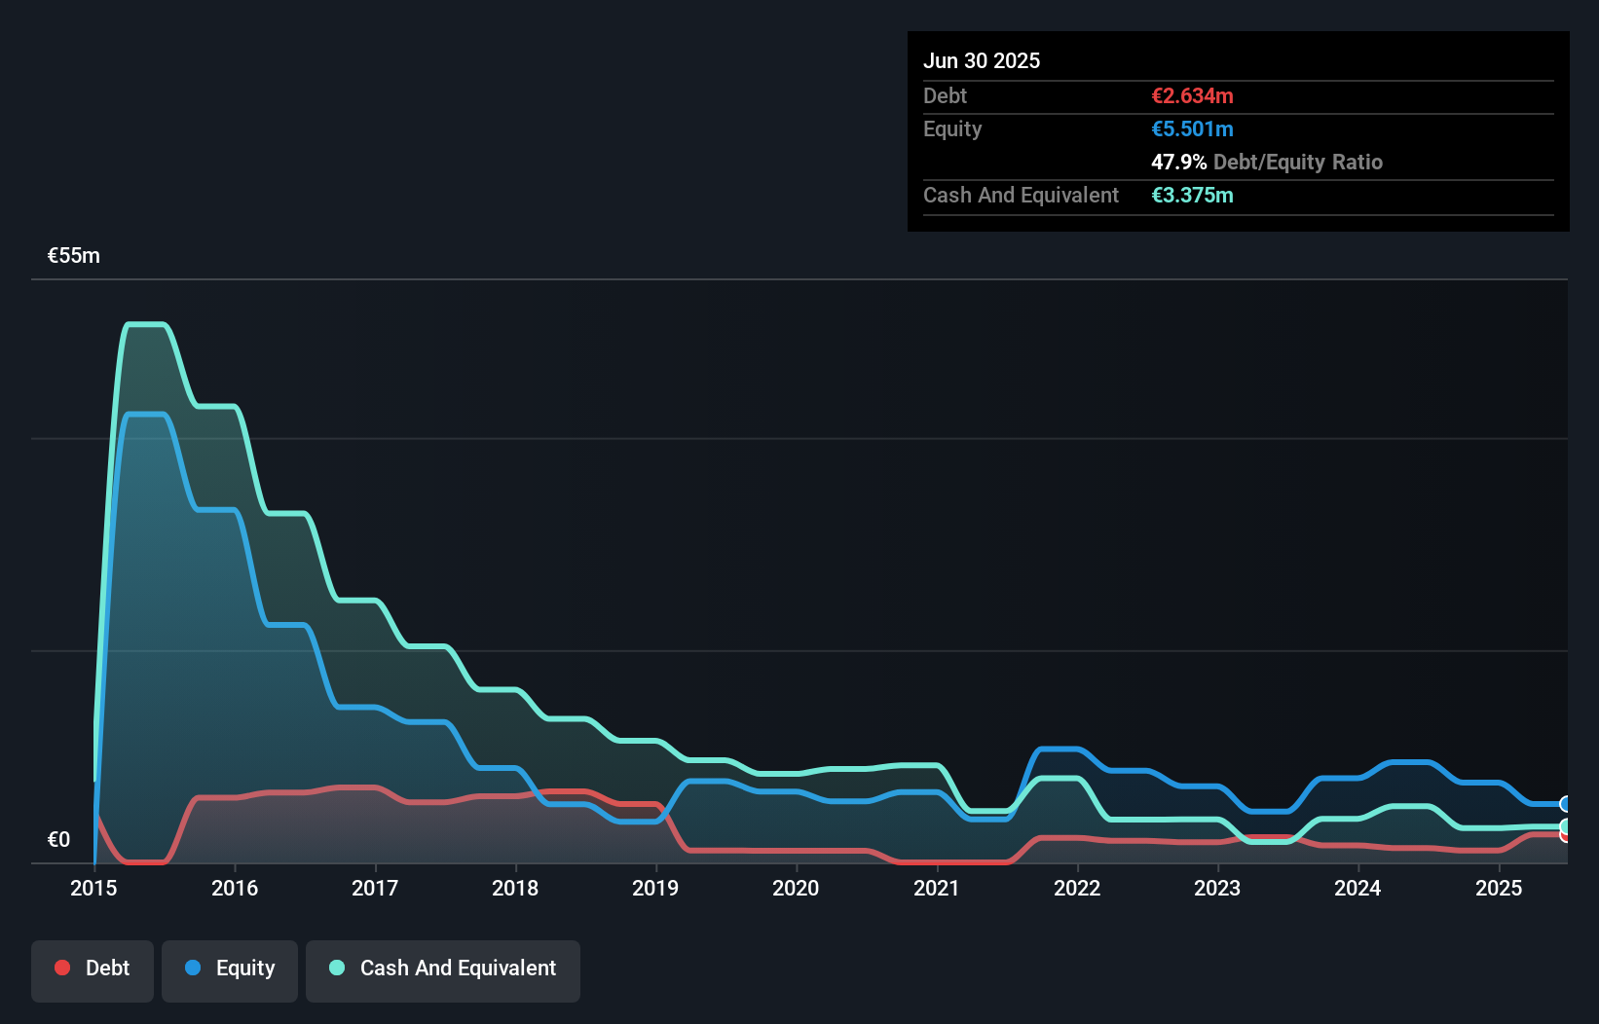The image size is (1599, 1024).
Task: Select the red debt endpoint marker on chart
Action: 1564,837
